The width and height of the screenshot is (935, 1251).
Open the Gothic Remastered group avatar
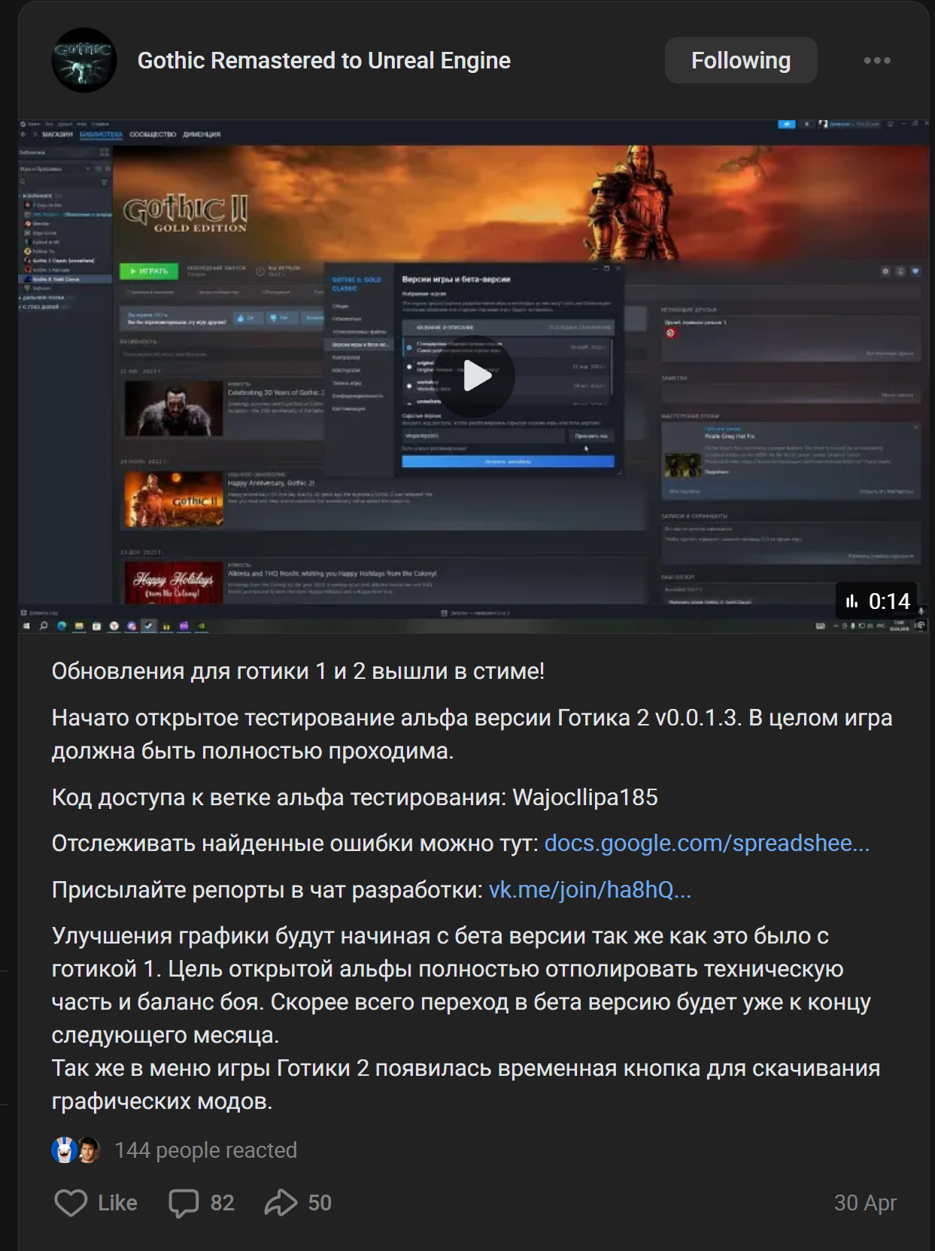83,60
